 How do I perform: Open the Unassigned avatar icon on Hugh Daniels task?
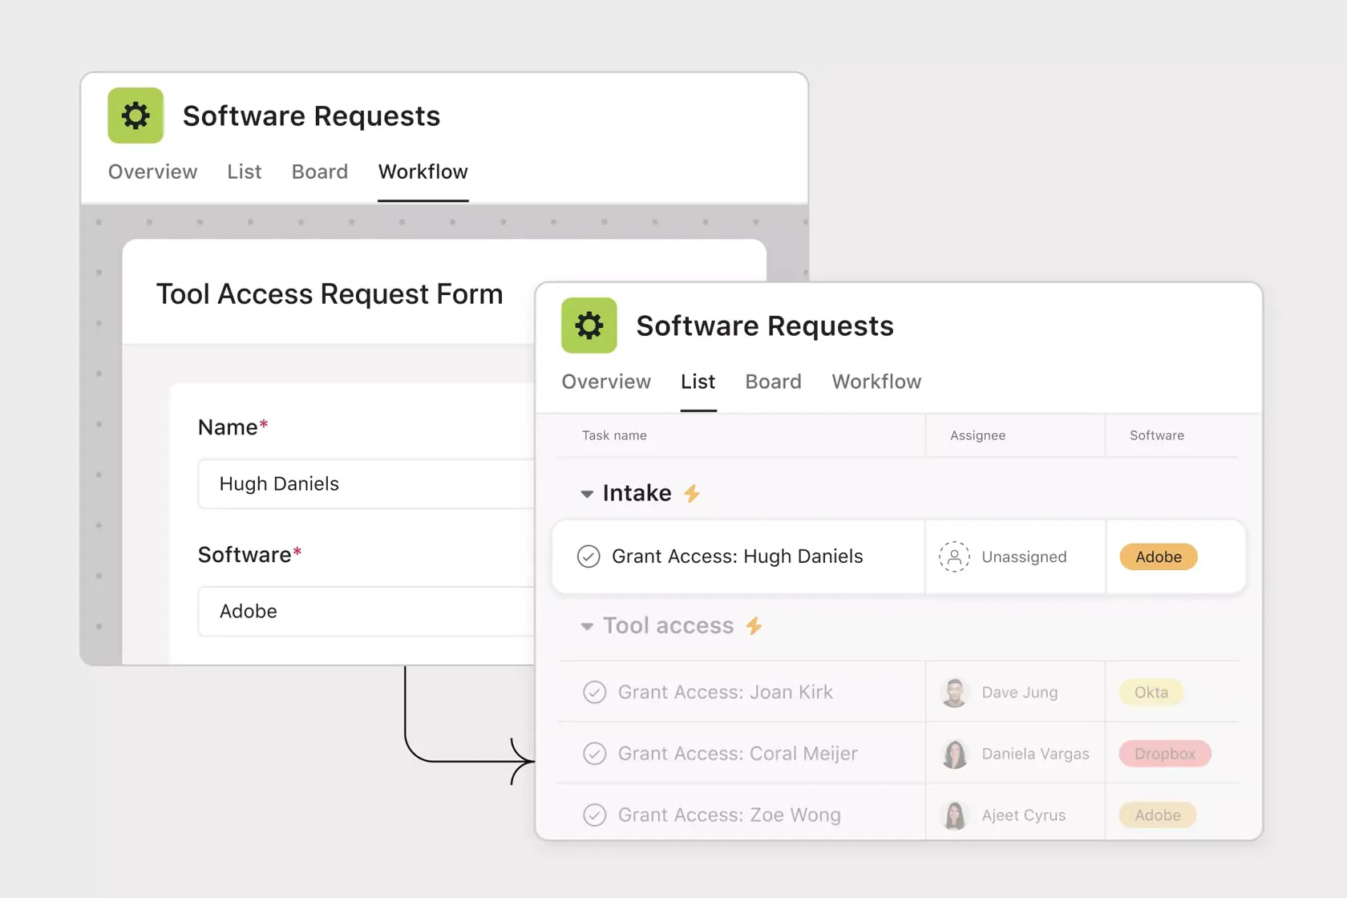[953, 556]
